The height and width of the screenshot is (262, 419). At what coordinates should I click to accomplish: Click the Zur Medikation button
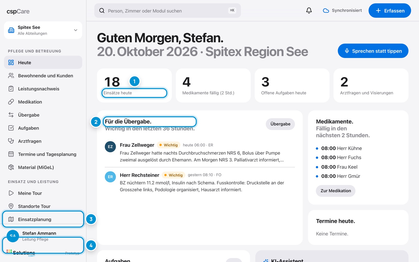pyautogui.click(x=335, y=191)
